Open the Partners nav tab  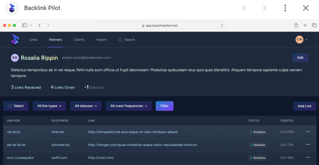55,40
